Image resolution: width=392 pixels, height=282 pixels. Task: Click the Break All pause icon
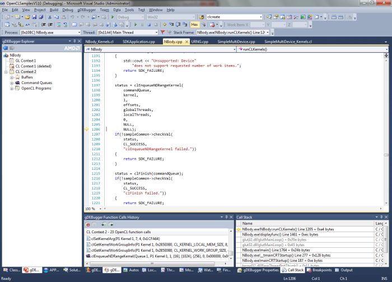(x=142, y=25)
